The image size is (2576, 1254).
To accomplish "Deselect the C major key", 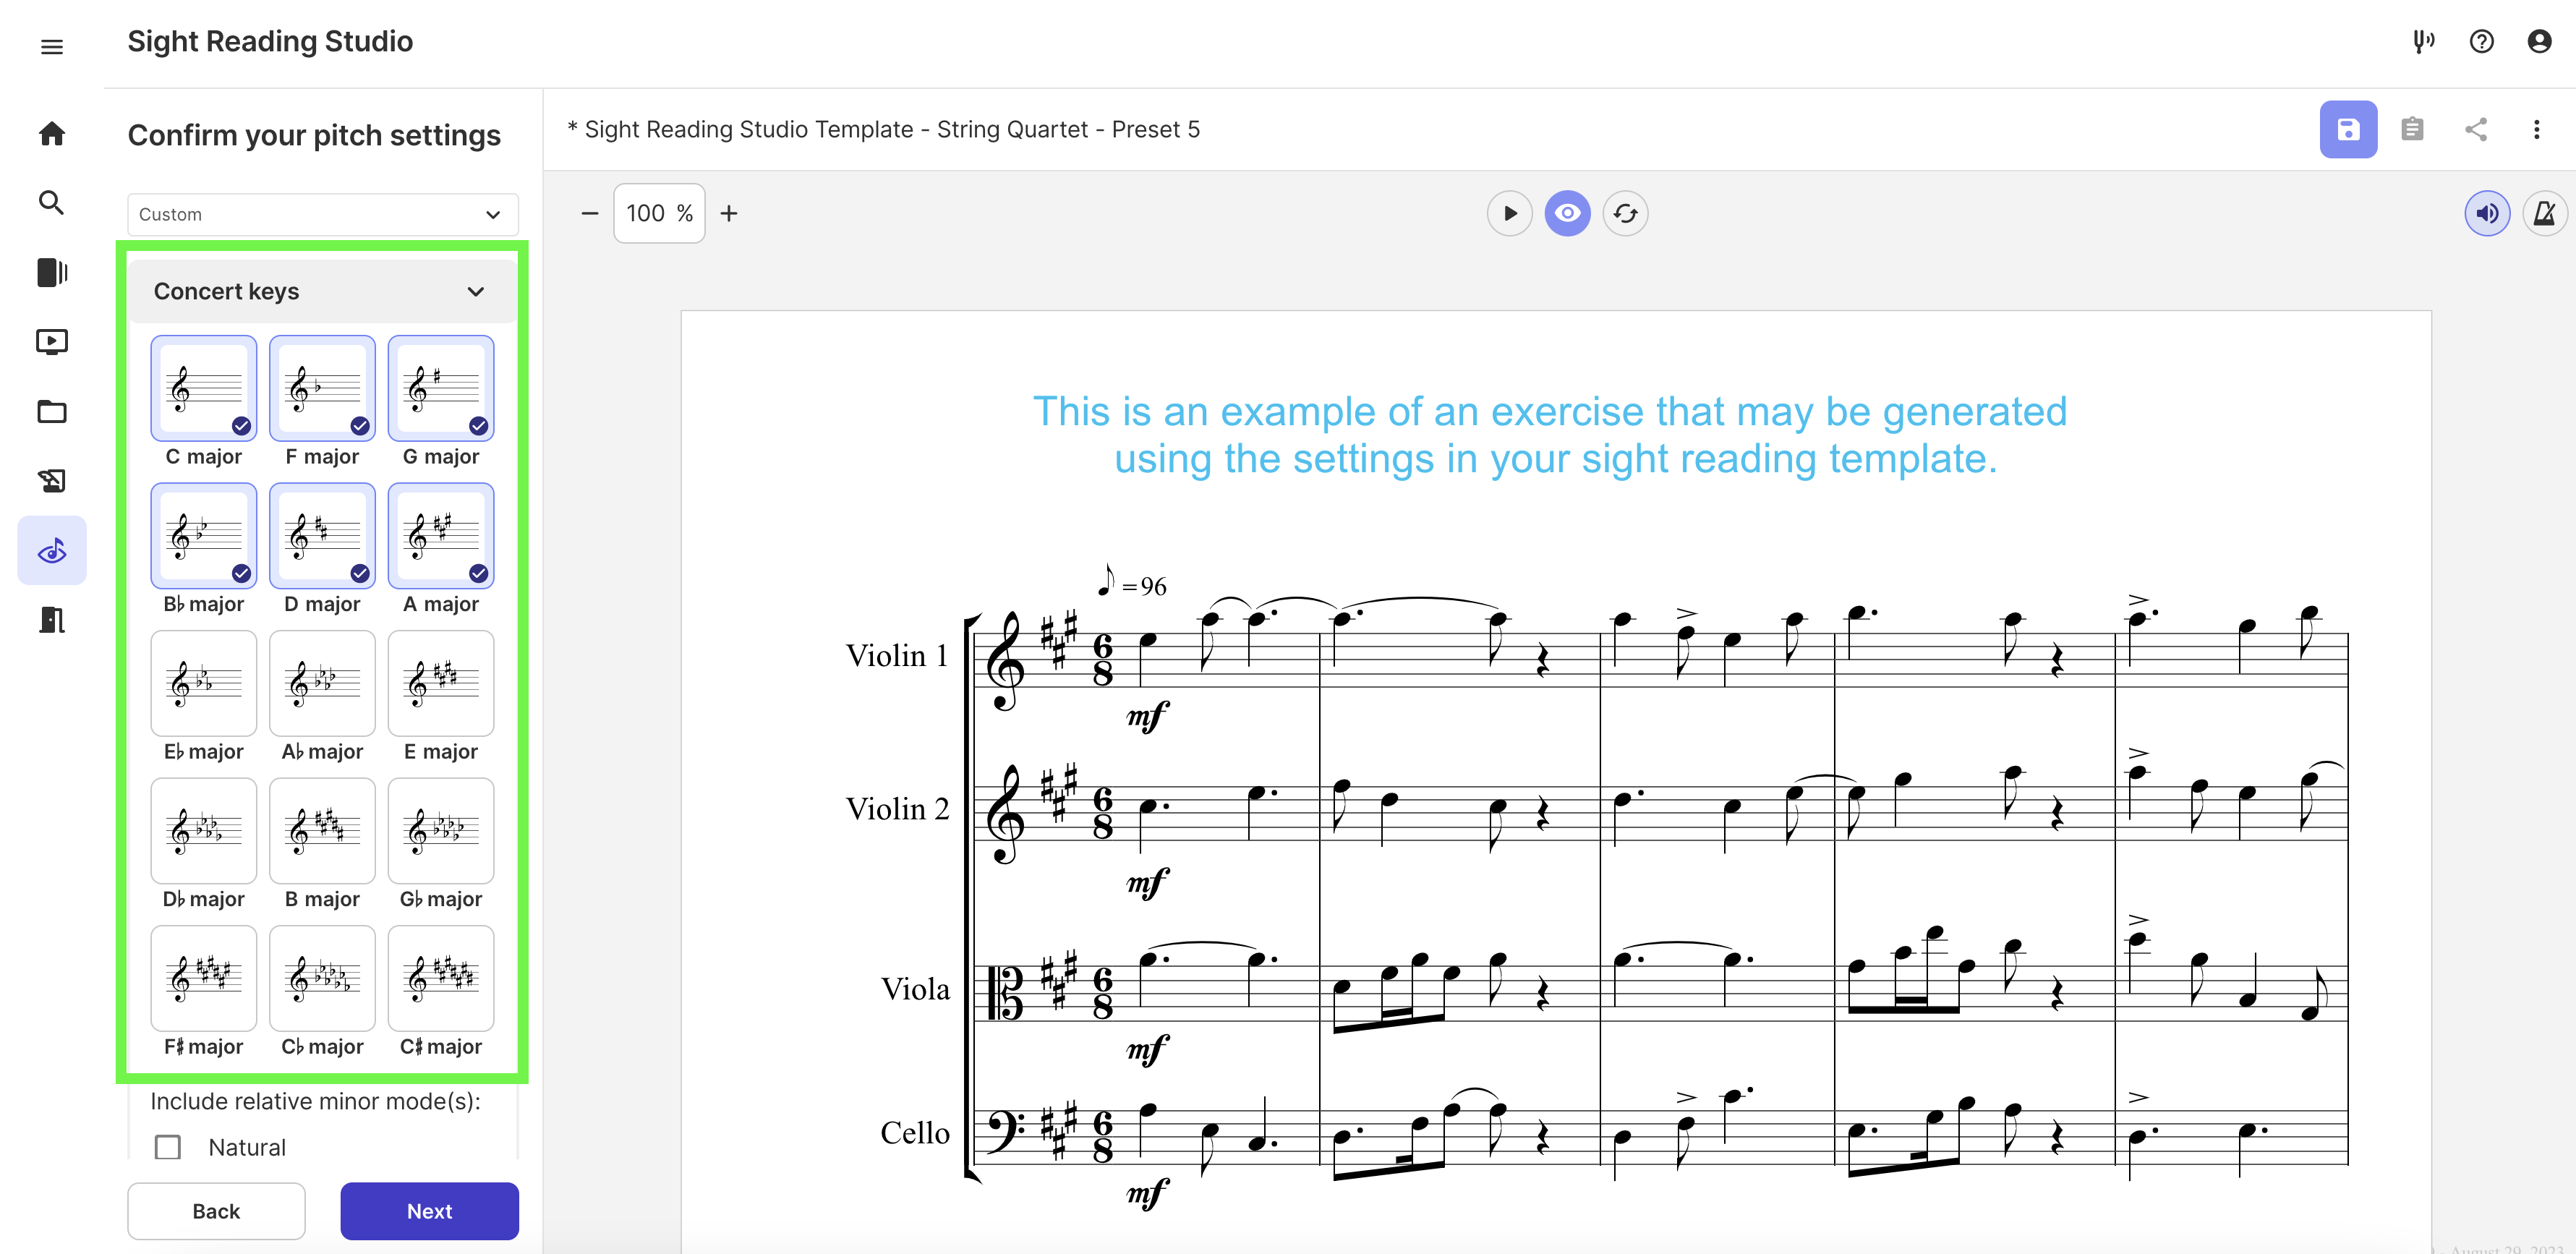I will click(x=204, y=388).
